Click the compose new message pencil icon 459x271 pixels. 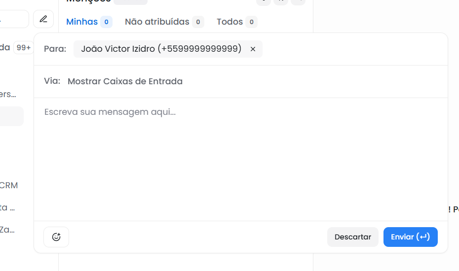click(x=43, y=19)
